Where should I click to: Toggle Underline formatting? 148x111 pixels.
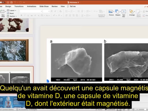[x=28, y=15]
